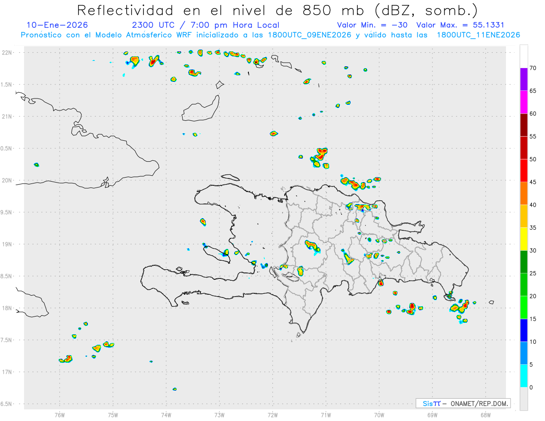Click the latitude axis label "22N"

point(7,53)
